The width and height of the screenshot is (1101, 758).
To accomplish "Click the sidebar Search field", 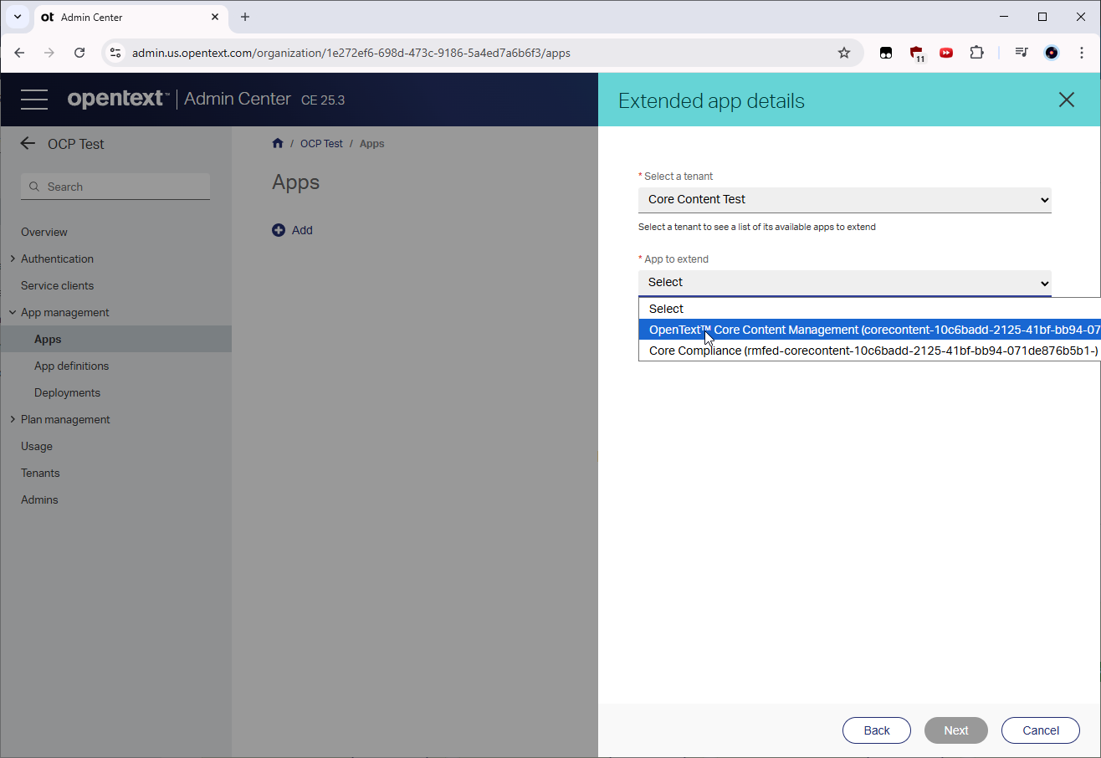I will pyautogui.click(x=115, y=187).
